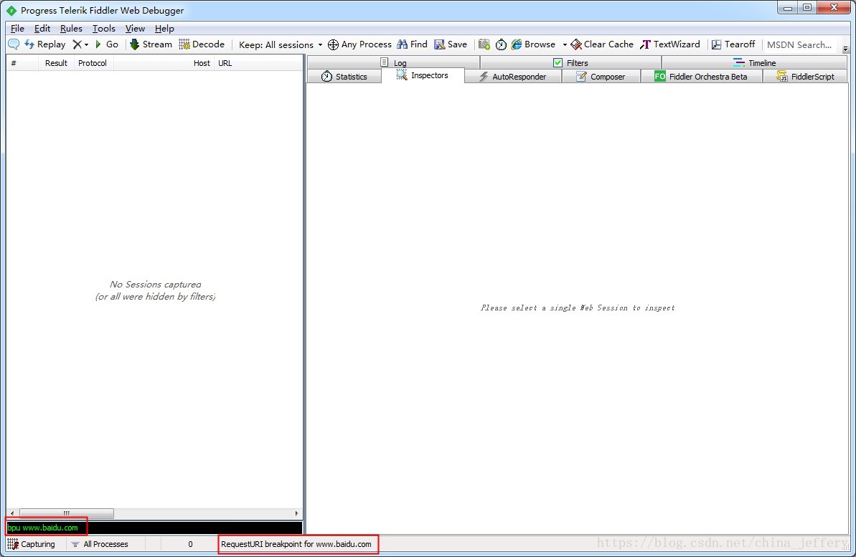Viewport: 856px width, 557px height.
Task: Open the View menu
Action: pyautogui.click(x=135, y=29)
